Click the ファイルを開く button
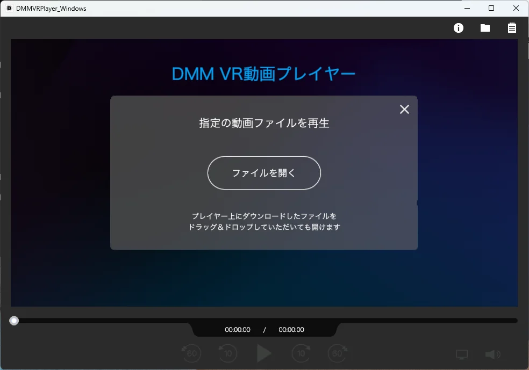The width and height of the screenshot is (529, 370). (264, 173)
